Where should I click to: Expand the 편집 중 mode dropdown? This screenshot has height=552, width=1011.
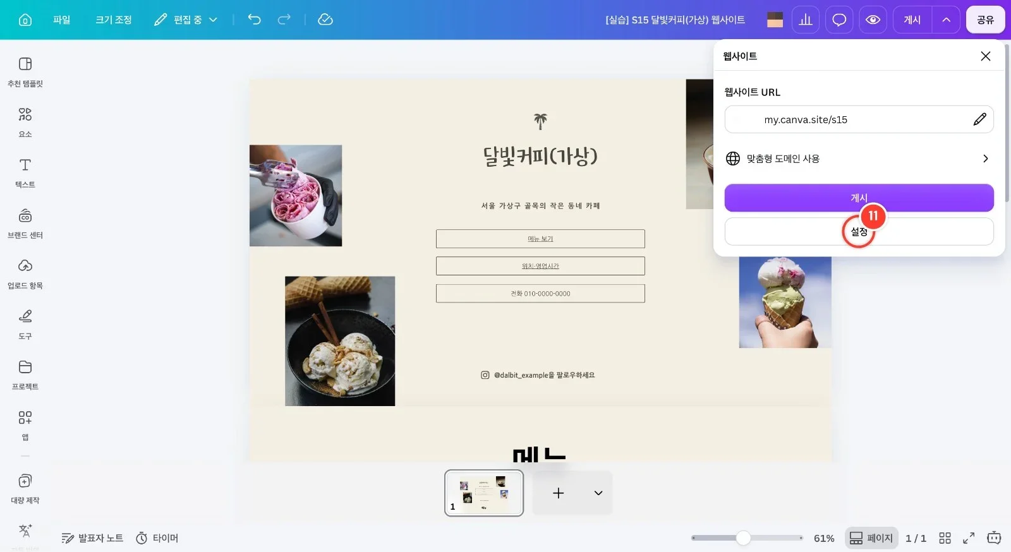(x=186, y=20)
